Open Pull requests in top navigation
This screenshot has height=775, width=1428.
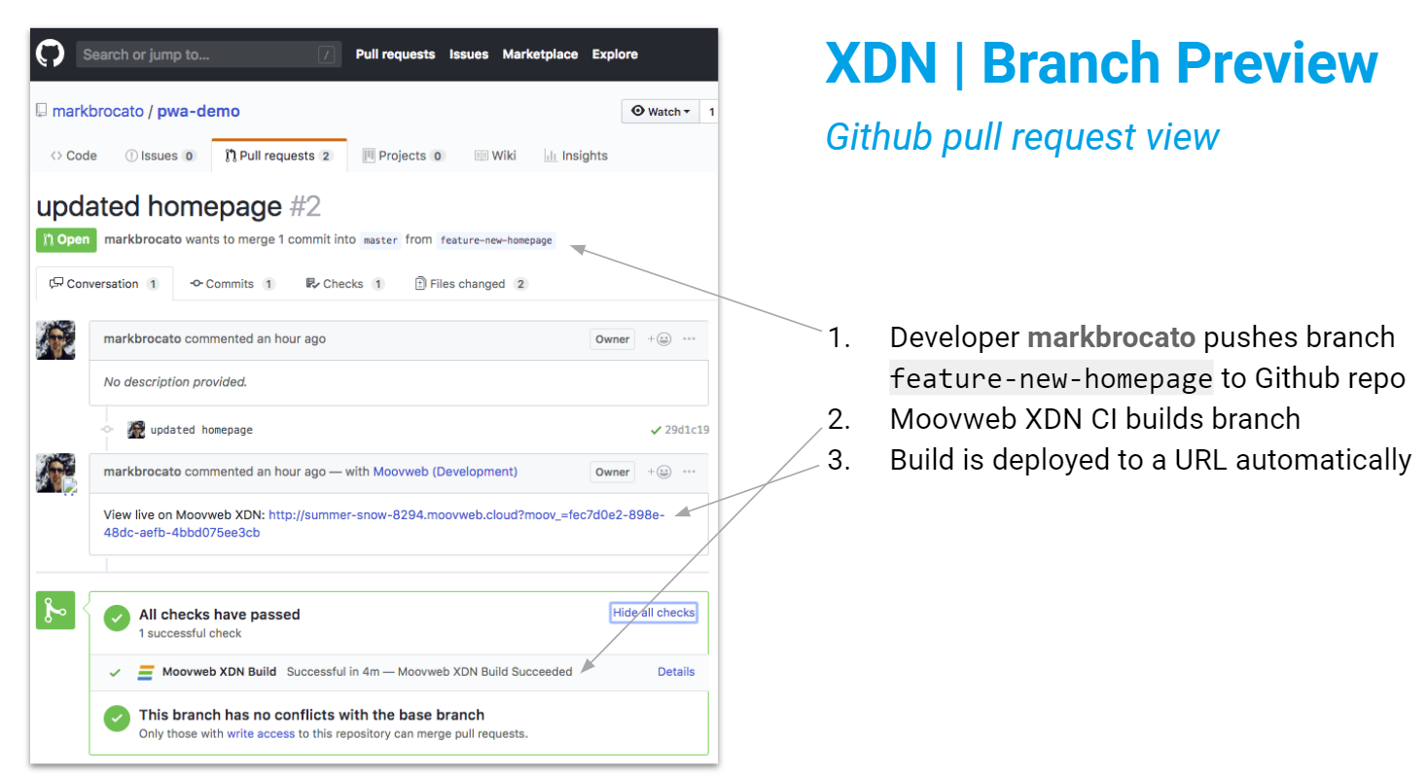pos(395,54)
